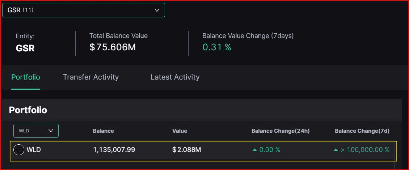The width and height of the screenshot is (409, 170).
Task: Select the WLD token name in the row
Action: tap(34, 149)
